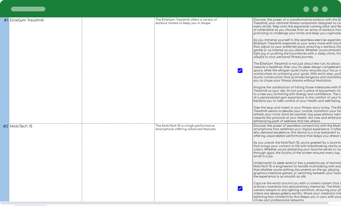Screen dimensions: 341x206
Task: Click the horizontal scrollbar at the bottom
Action: (x=165, y=203)
